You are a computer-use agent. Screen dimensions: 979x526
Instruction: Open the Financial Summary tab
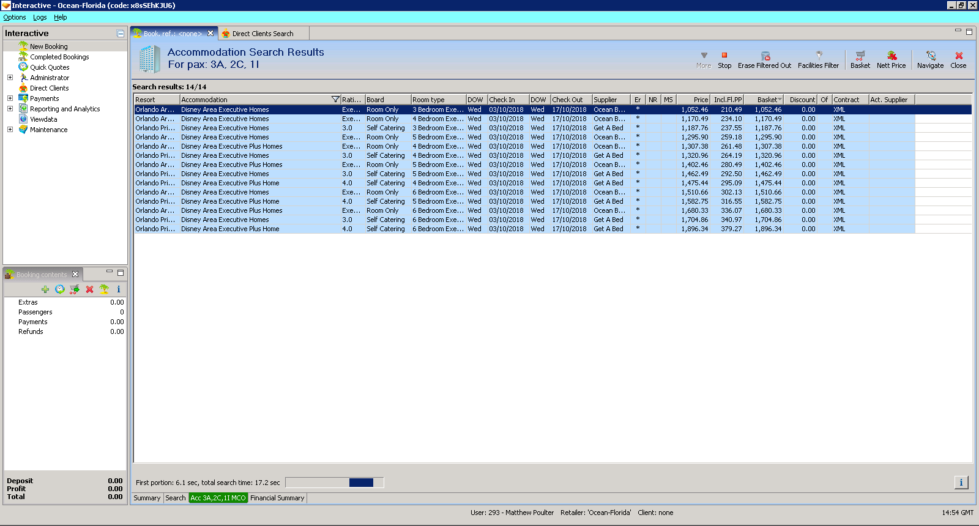[x=277, y=498]
